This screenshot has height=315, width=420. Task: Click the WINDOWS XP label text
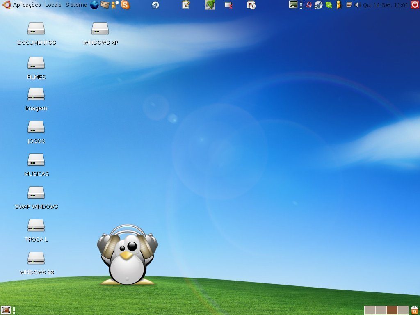point(100,43)
